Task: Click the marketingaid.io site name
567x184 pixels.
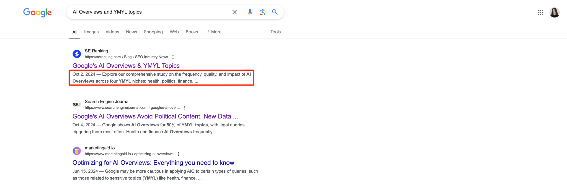Action: [100, 148]
